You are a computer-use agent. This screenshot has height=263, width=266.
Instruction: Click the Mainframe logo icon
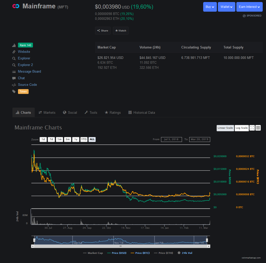[x=16, y=6]
